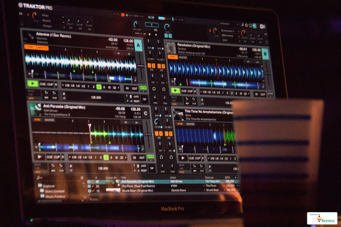Click RESET in Deck C grid panel
Screen dimensions: 341x227
144,171
